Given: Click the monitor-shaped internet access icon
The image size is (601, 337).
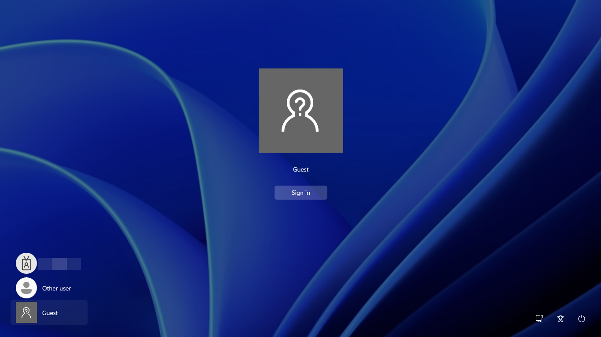Looking at the screenshot, I should tap(539, 319).
